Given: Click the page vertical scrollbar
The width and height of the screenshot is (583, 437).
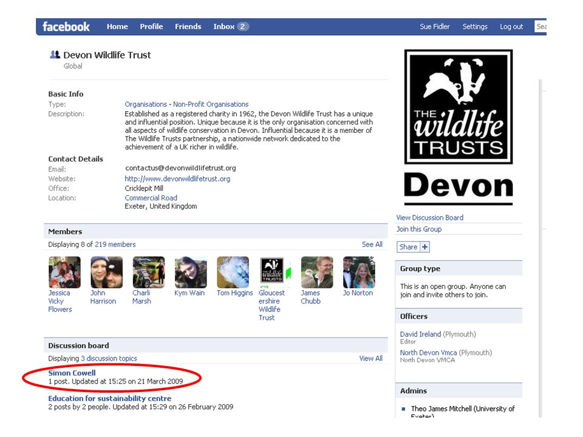Looking at the screenshot, I should [540, 248].
